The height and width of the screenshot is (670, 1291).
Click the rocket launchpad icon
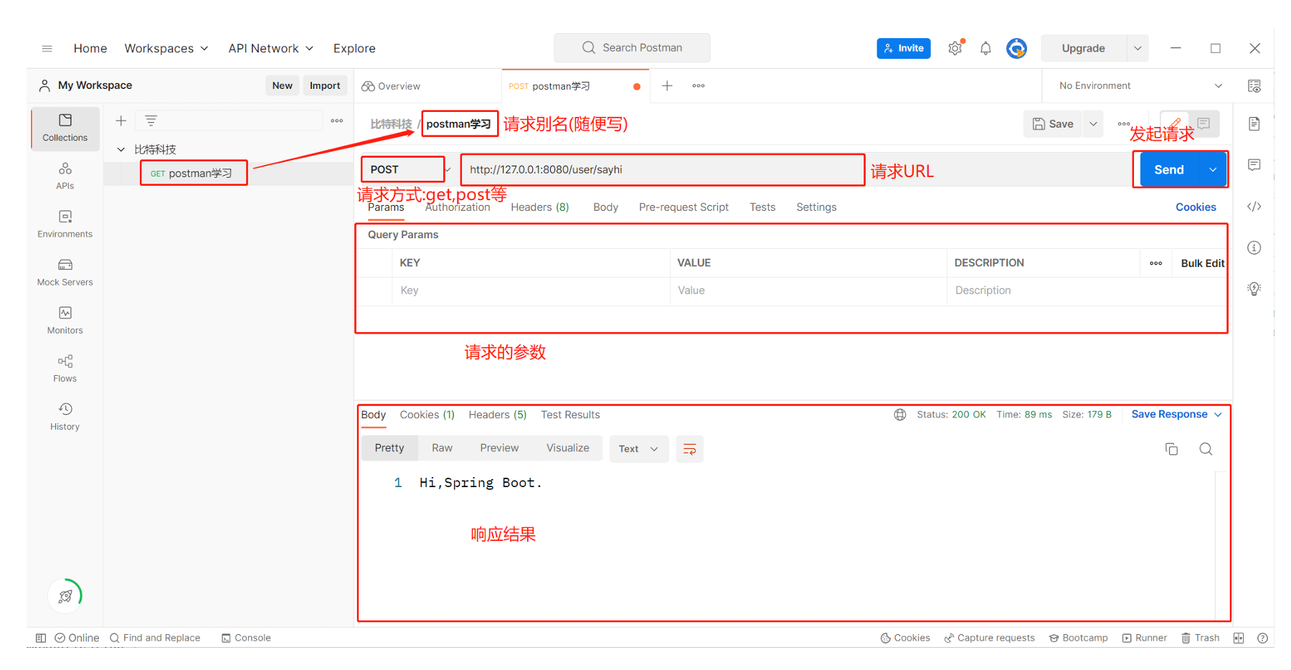[65, 596]
